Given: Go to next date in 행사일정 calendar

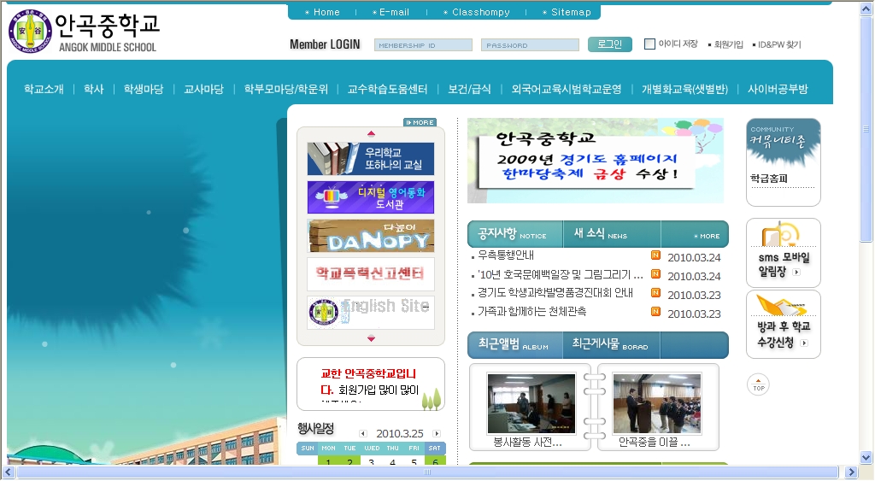Looking at the screenshot, I should (437, 433).
